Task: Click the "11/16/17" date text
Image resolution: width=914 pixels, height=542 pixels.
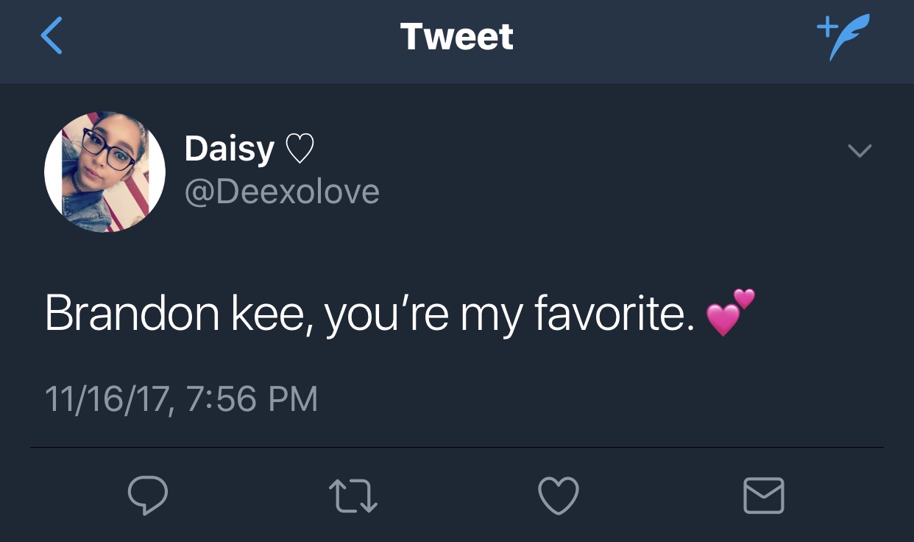Action: pyautogui.click(x=109, y=399)
